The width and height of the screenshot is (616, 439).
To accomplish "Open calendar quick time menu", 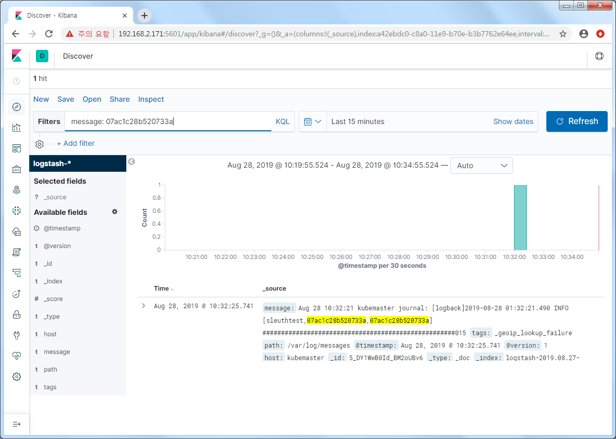I will tap(313, 121).
